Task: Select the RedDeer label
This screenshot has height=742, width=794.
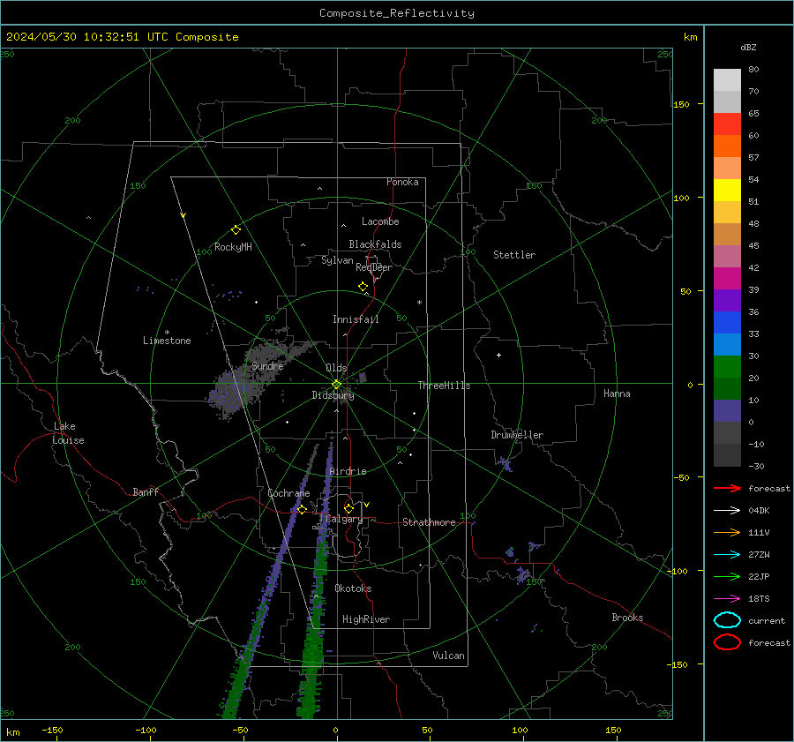Action: click(374, 267)
